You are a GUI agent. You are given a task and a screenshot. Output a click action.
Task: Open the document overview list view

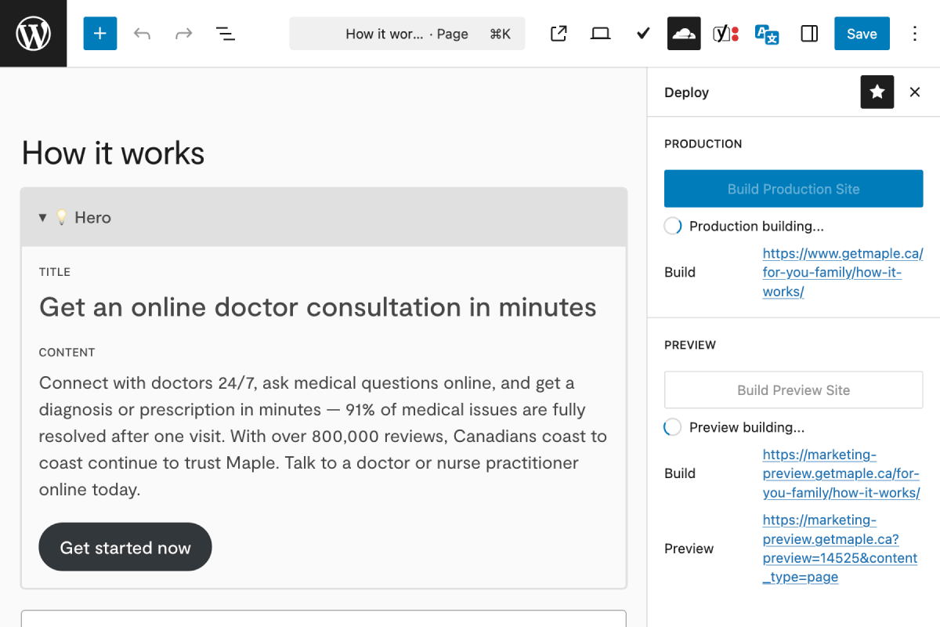point(226,34)
